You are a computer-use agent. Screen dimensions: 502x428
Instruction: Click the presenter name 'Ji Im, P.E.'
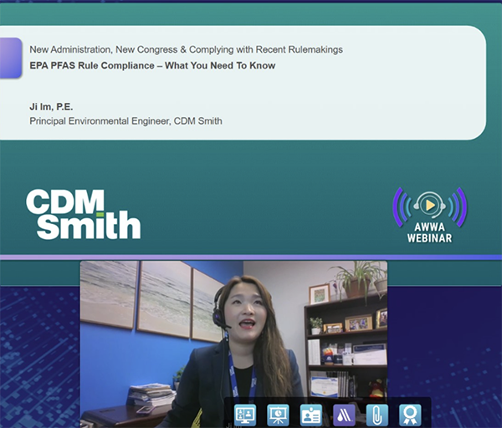[51, 107]
